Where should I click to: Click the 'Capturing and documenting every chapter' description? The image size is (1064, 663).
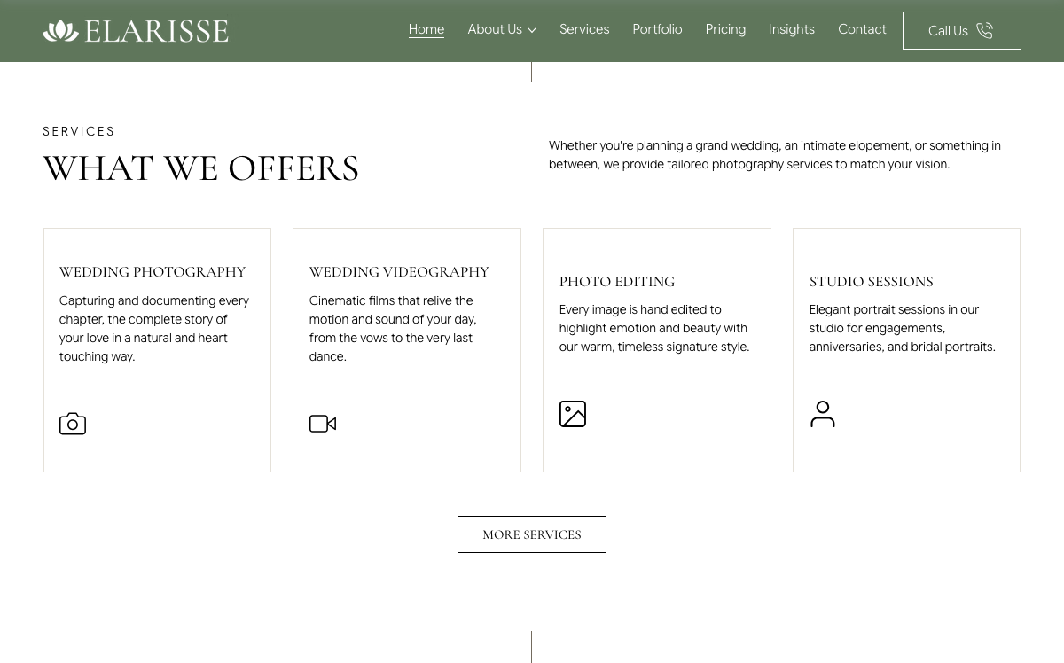[x=154, y=329]
